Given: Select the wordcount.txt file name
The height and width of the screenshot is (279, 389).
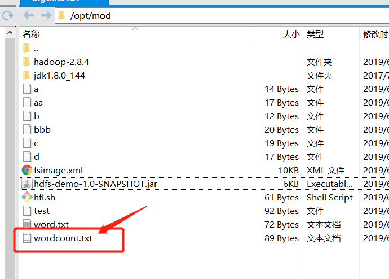Looking at the screenshot, I should (63, 238).
